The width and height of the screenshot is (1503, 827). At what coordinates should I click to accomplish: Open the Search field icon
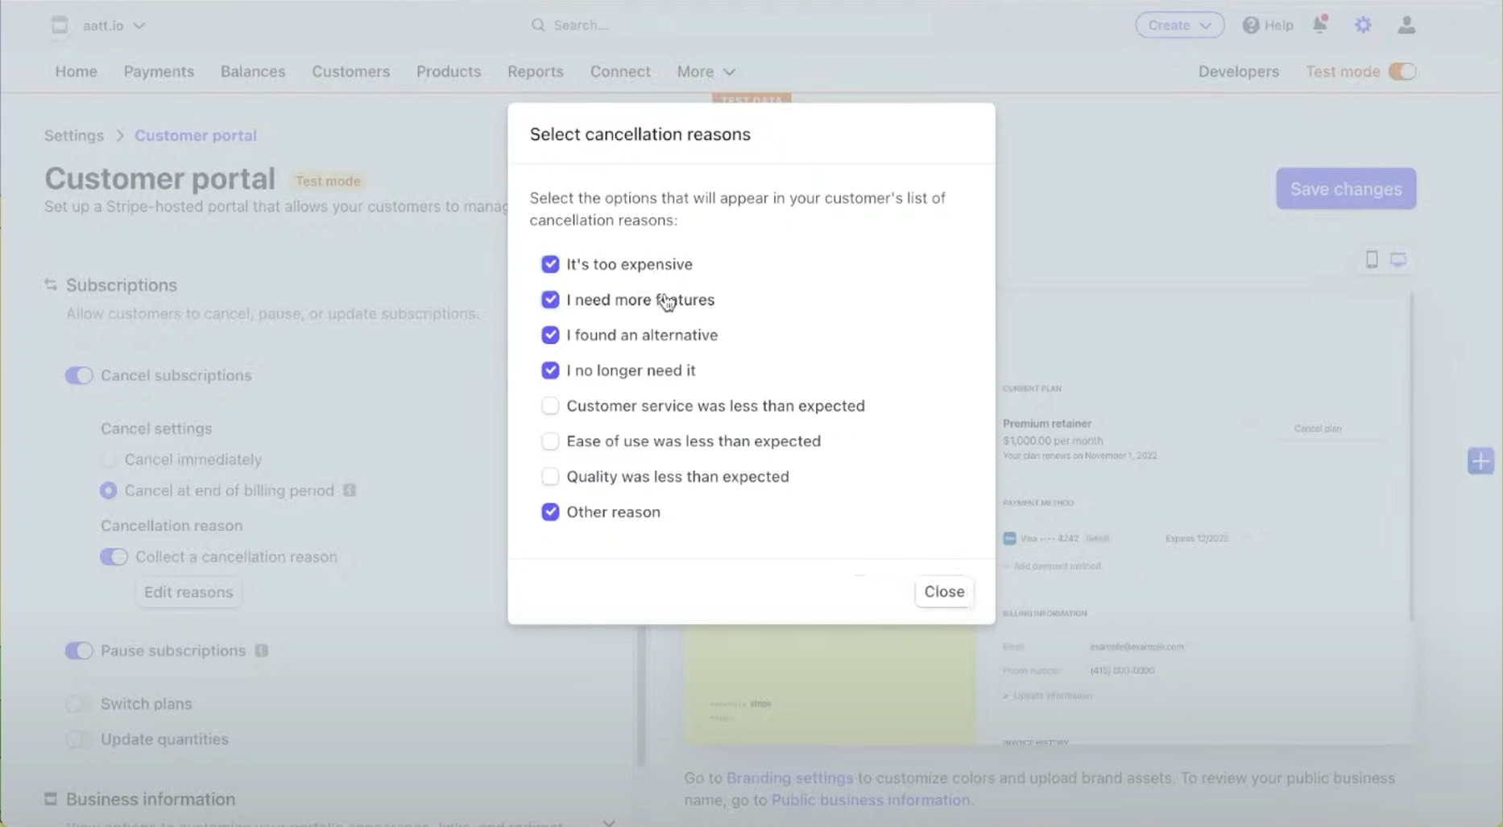[x=538, y=25]
